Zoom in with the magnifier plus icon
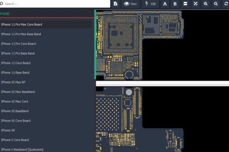Screen dimensions: 229x152 click(x=206, y=4)
